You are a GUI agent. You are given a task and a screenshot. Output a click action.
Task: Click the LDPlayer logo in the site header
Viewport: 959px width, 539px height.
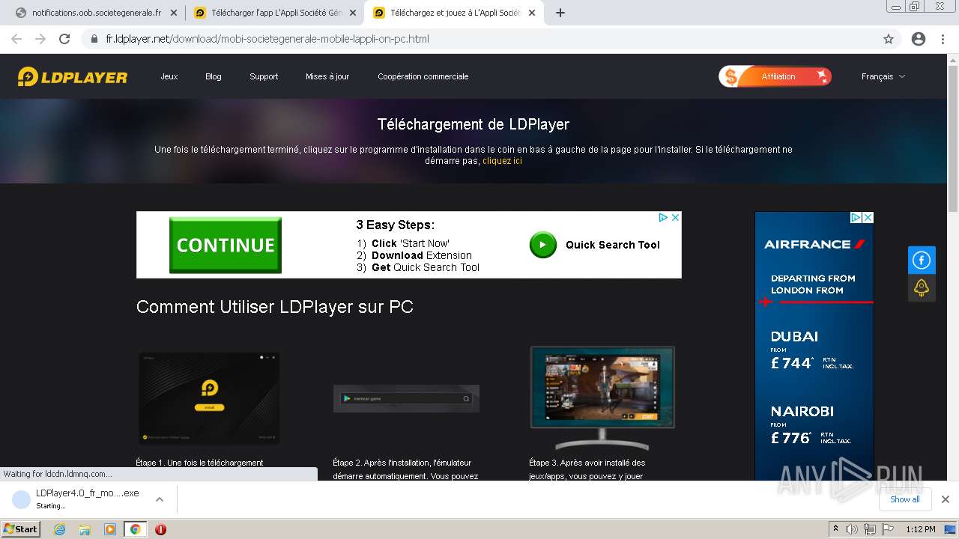coord(73,76)
